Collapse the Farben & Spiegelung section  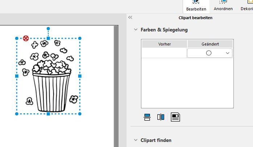pyautogui.click(x=136, y=30)
